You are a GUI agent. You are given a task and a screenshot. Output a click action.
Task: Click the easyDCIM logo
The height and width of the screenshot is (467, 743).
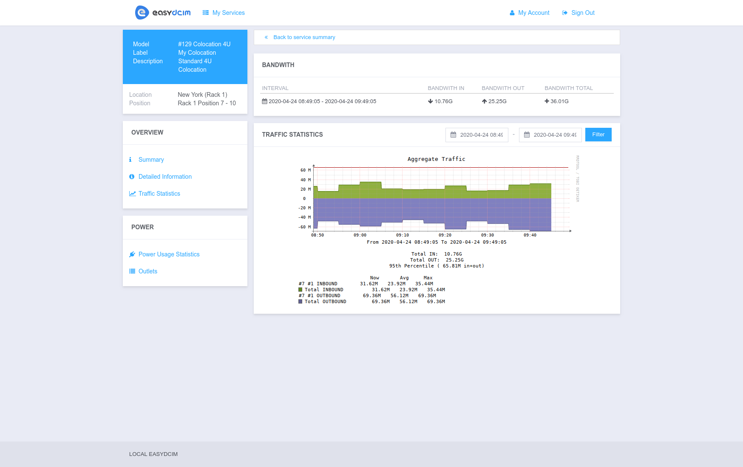click(x=162, y=12)
